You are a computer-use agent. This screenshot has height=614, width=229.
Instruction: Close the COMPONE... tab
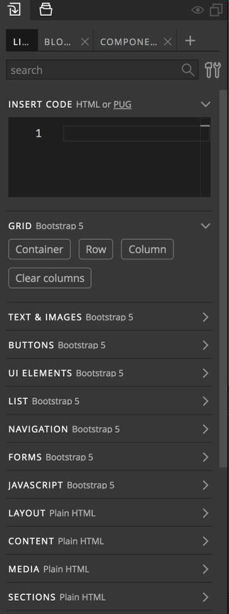(x=168, y=42)
